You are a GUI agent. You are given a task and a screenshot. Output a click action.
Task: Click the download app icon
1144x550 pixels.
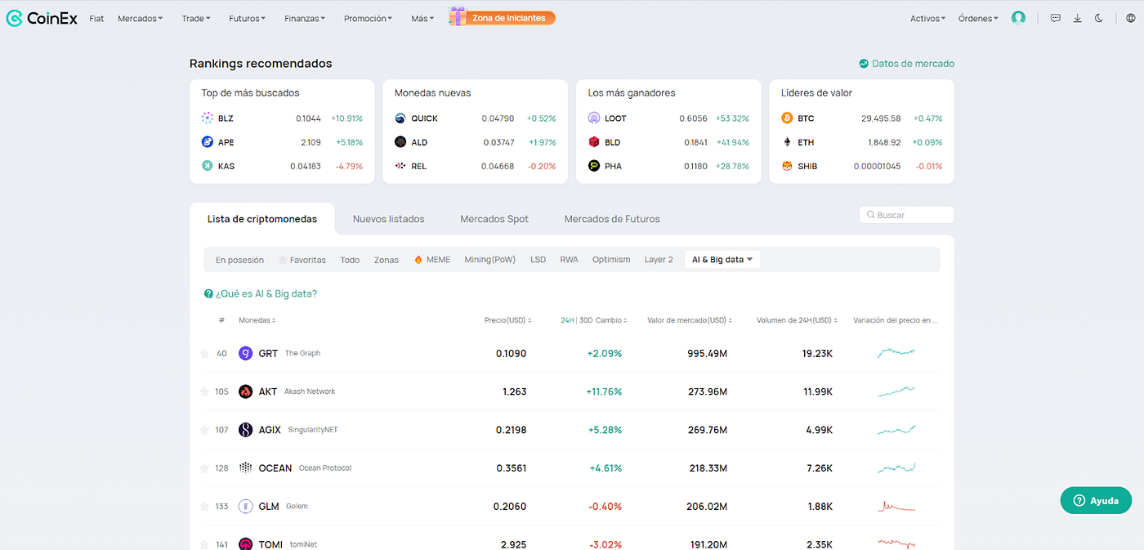coord(1078,18)
